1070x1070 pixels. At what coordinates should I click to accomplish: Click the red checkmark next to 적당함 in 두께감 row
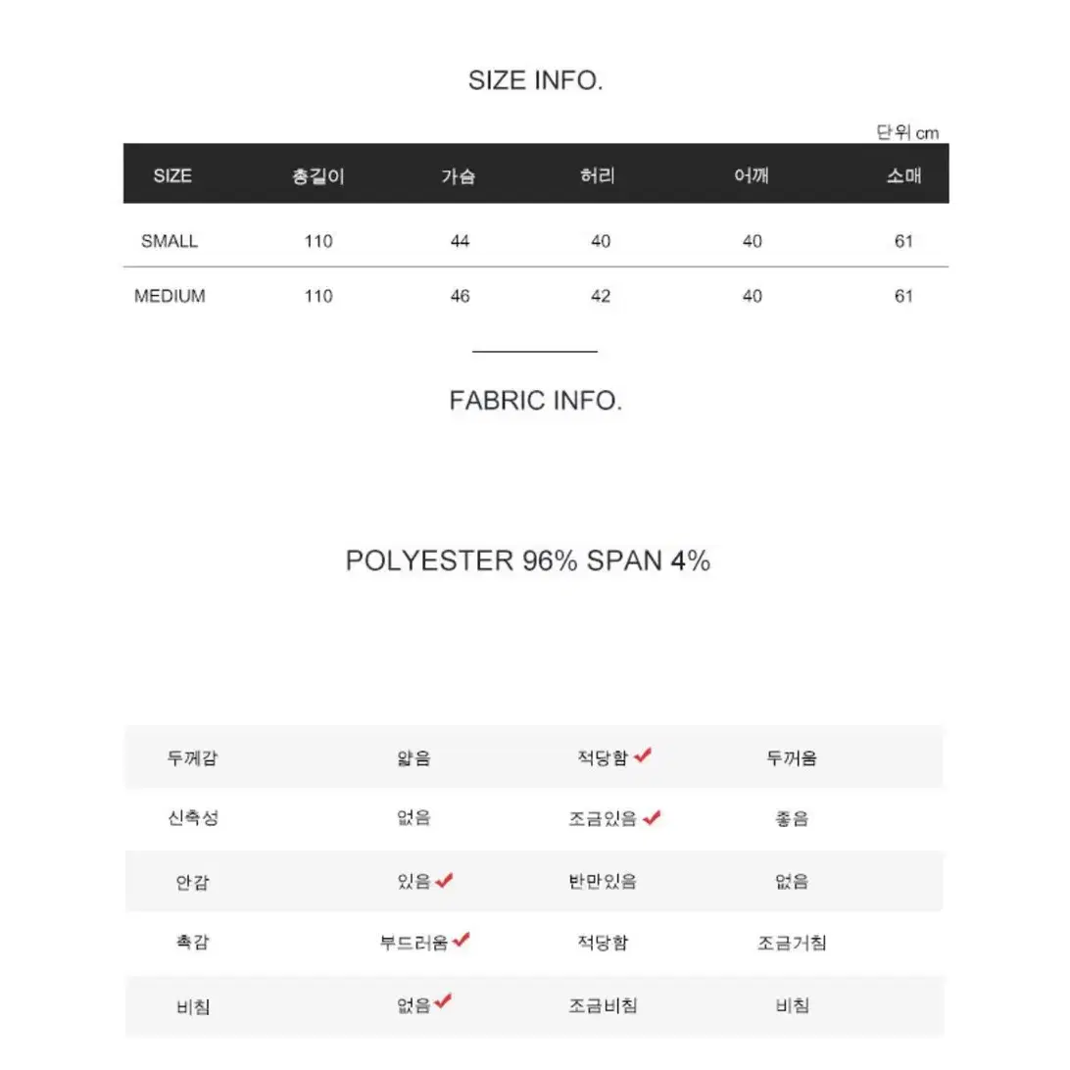[642, 754]
